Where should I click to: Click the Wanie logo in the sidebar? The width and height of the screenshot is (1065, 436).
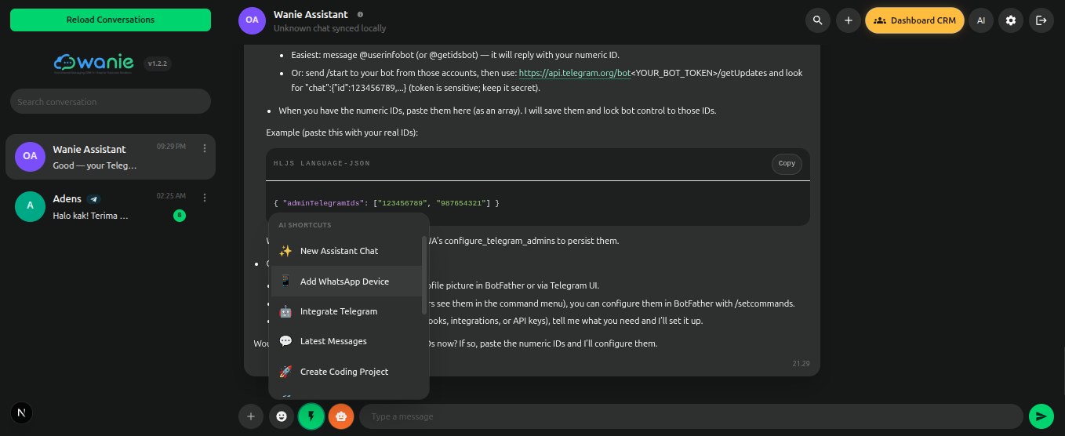click(x=95, y=64)
